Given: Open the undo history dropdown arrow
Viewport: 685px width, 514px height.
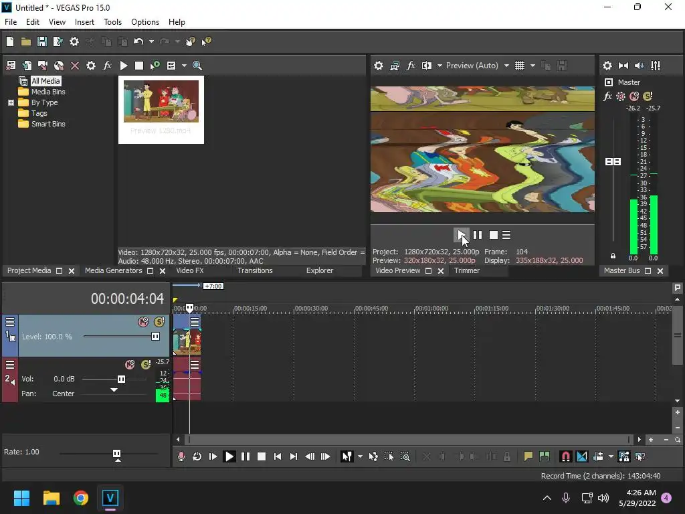Looking at the screenshot, I should point(151,41).
